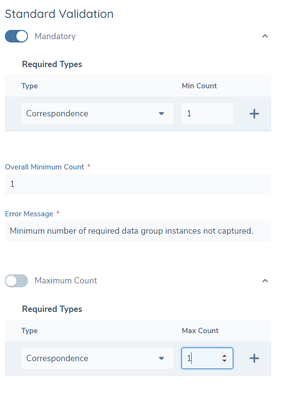Click into the Error Message text field

[x=138, y=231]
